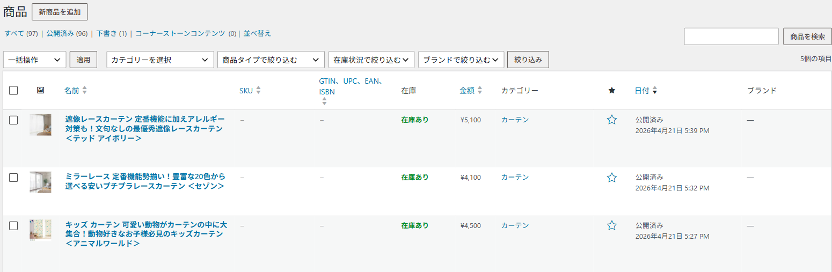Viewport: 832px width, 272px height.
Task: Click the featured star column header
Action: pos(611,91)
